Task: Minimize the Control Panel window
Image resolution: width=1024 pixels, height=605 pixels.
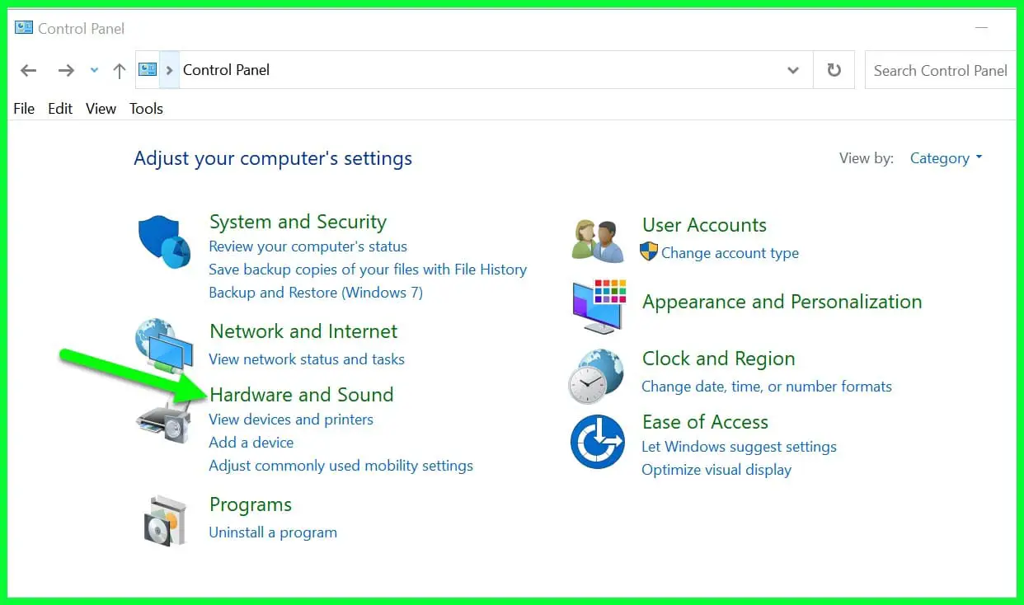Action: pyautogui.click(x=981, y=28)
